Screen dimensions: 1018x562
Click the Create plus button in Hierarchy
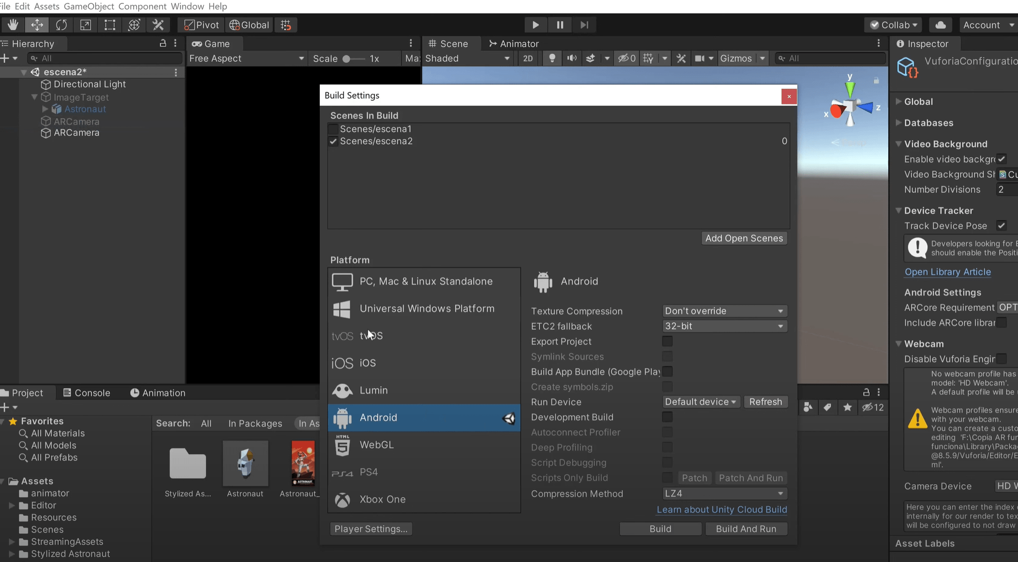(x=5, y=58)
